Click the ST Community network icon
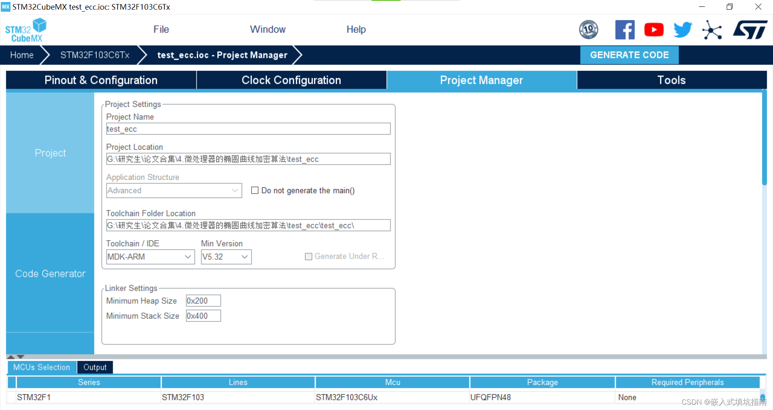Screen dimensions: 773x410 (x=712, y=29)
